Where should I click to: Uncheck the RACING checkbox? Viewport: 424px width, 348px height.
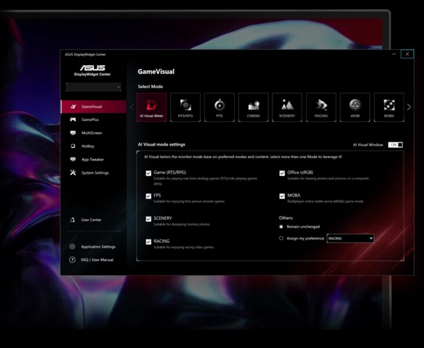point(148,242)
